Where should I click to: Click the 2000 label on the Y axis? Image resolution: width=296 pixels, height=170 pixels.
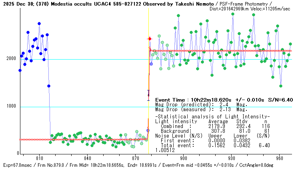pos(11,58)
